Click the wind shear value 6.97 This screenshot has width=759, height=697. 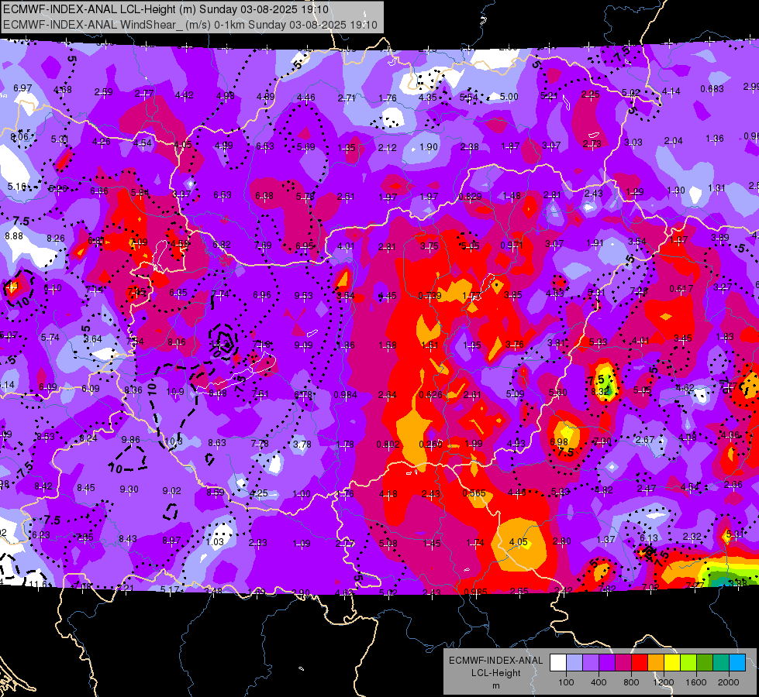click(22, 88)
